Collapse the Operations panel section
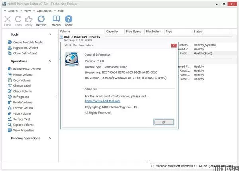This screenshot has width=239, height=171. [x=50, y=61]
